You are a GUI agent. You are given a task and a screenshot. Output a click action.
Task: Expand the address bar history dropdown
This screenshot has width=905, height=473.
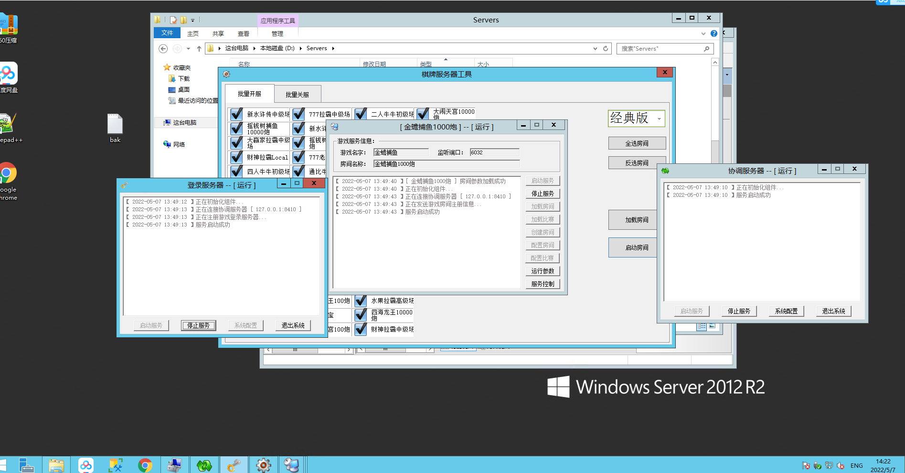595,49
